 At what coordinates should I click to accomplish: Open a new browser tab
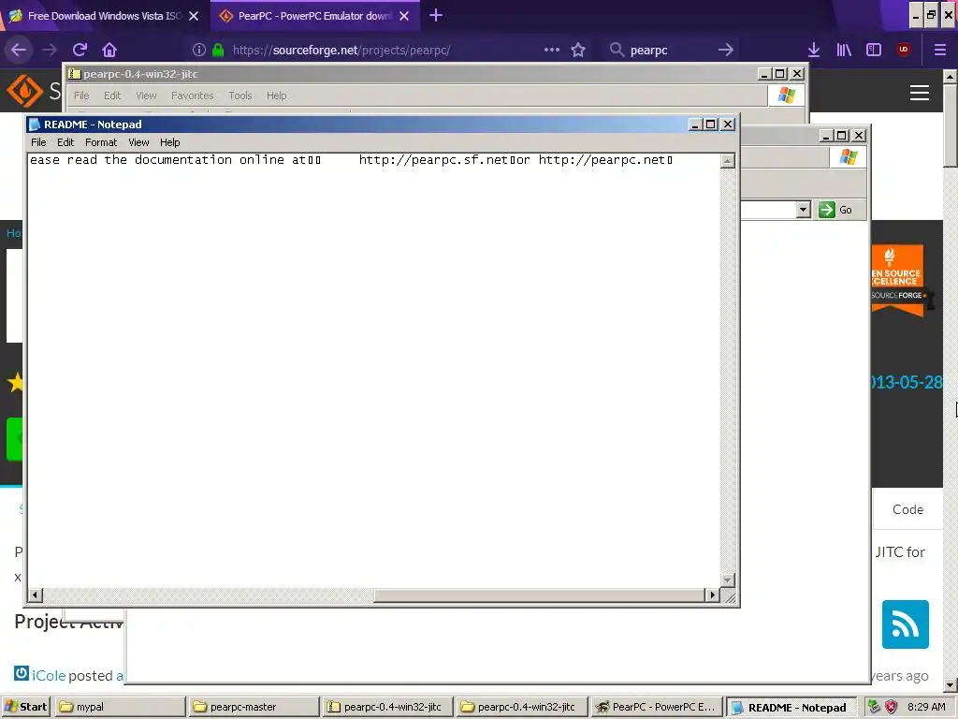436,15
